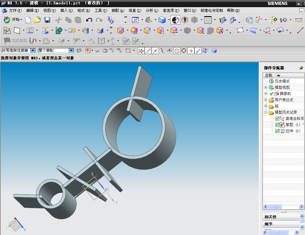The width and height of the screenshot is (305, 235).
Task: Open the 装配(A) menu
Action: (x=118, y=11)
